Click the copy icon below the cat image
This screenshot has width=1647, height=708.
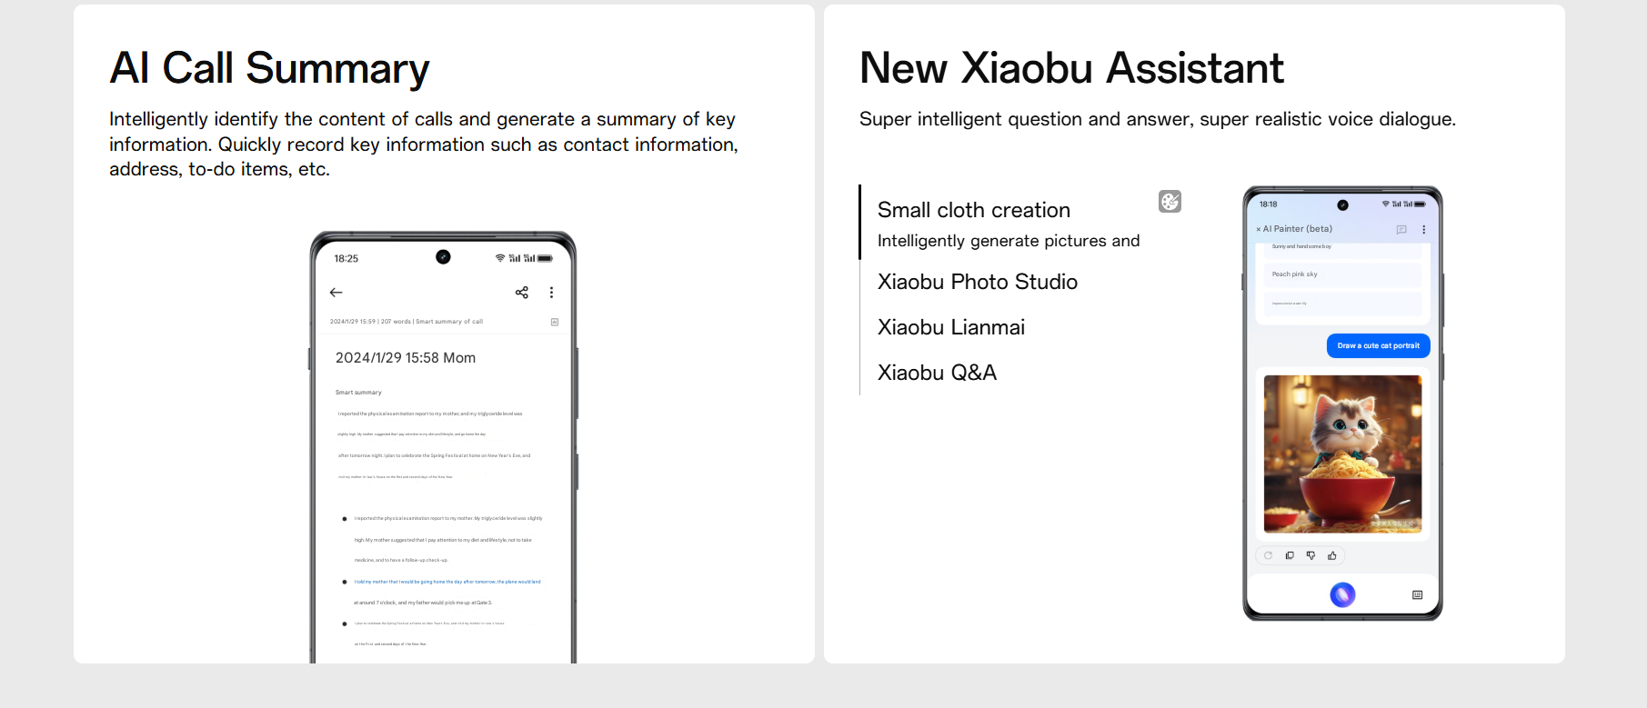(x=1290, y=555)
